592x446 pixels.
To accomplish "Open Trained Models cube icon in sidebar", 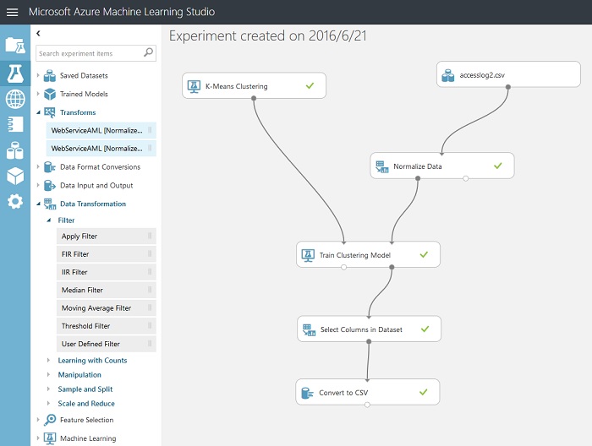I will (x=15, y=176).
